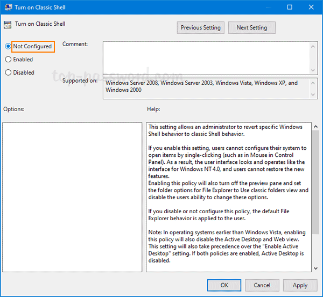Choose the Enabled radio option
Viewport: 323px width, 297px height.
8,60
